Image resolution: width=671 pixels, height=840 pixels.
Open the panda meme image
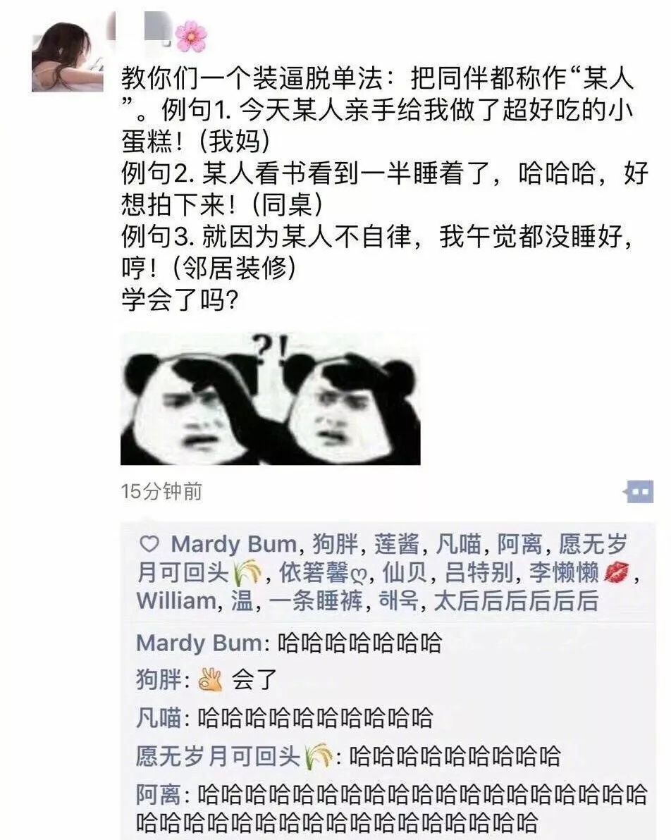(x=270, y=399)
